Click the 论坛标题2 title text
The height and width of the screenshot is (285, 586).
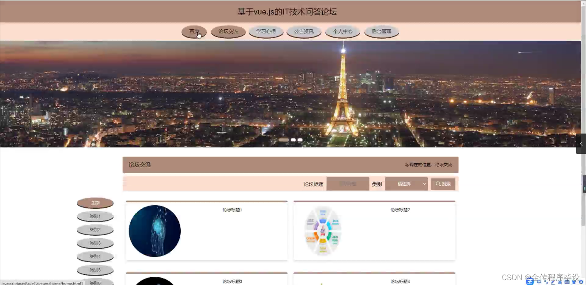(400, 210)
